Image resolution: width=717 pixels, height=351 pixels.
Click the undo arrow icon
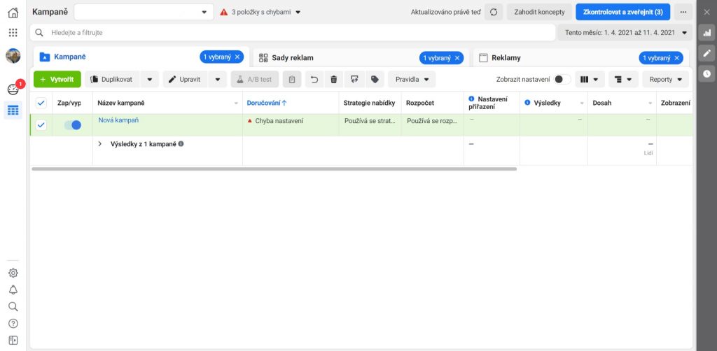(x=314, y=80)
